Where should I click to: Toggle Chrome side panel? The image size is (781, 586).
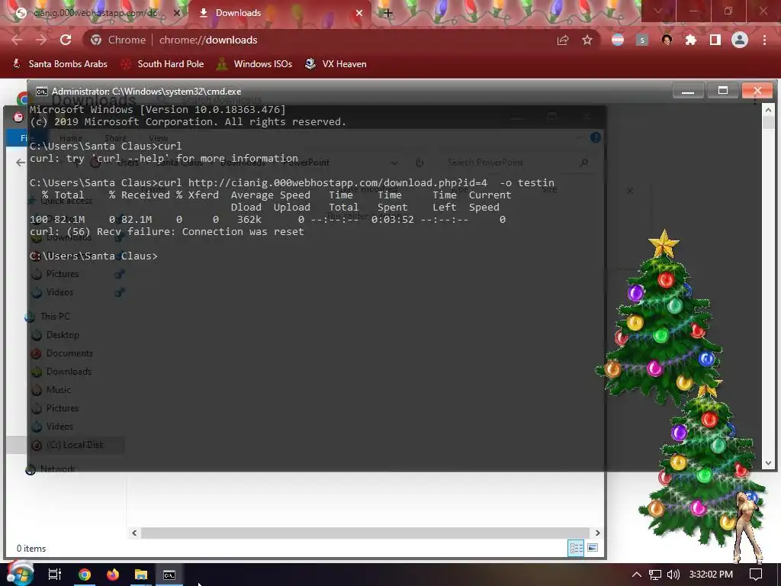click(715, 40)
